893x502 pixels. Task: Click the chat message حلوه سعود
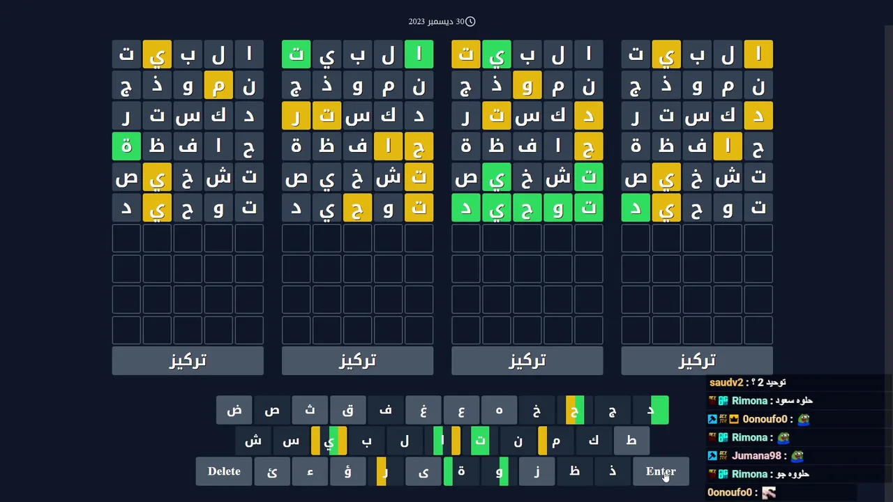(x=793, y=401)
